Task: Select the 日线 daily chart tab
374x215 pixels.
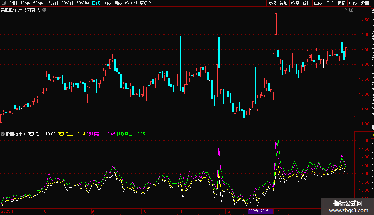Action: click(x=96, y=3)
